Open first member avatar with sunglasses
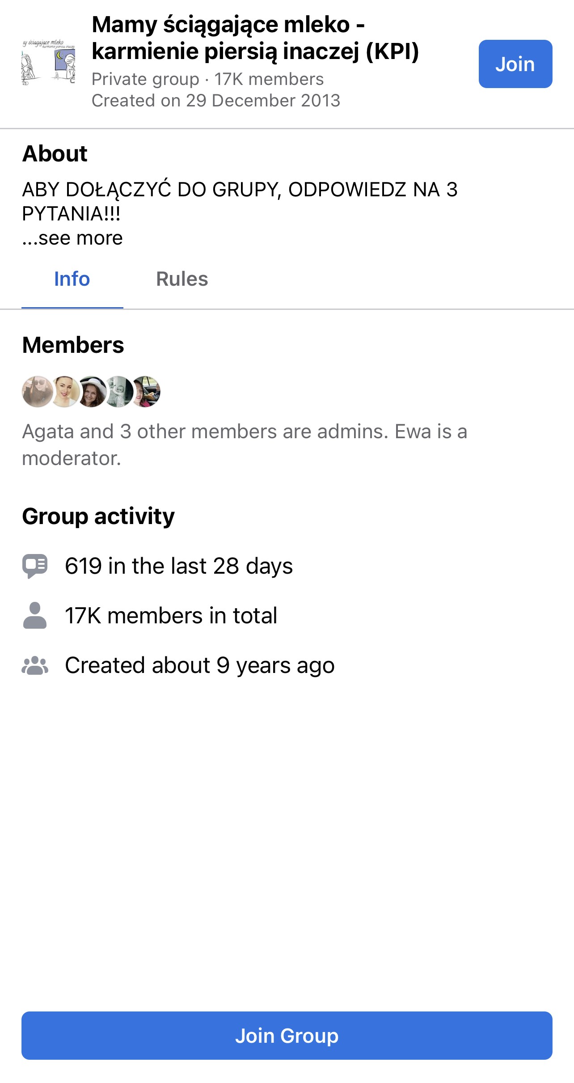574x1083 pixels. 38,391
